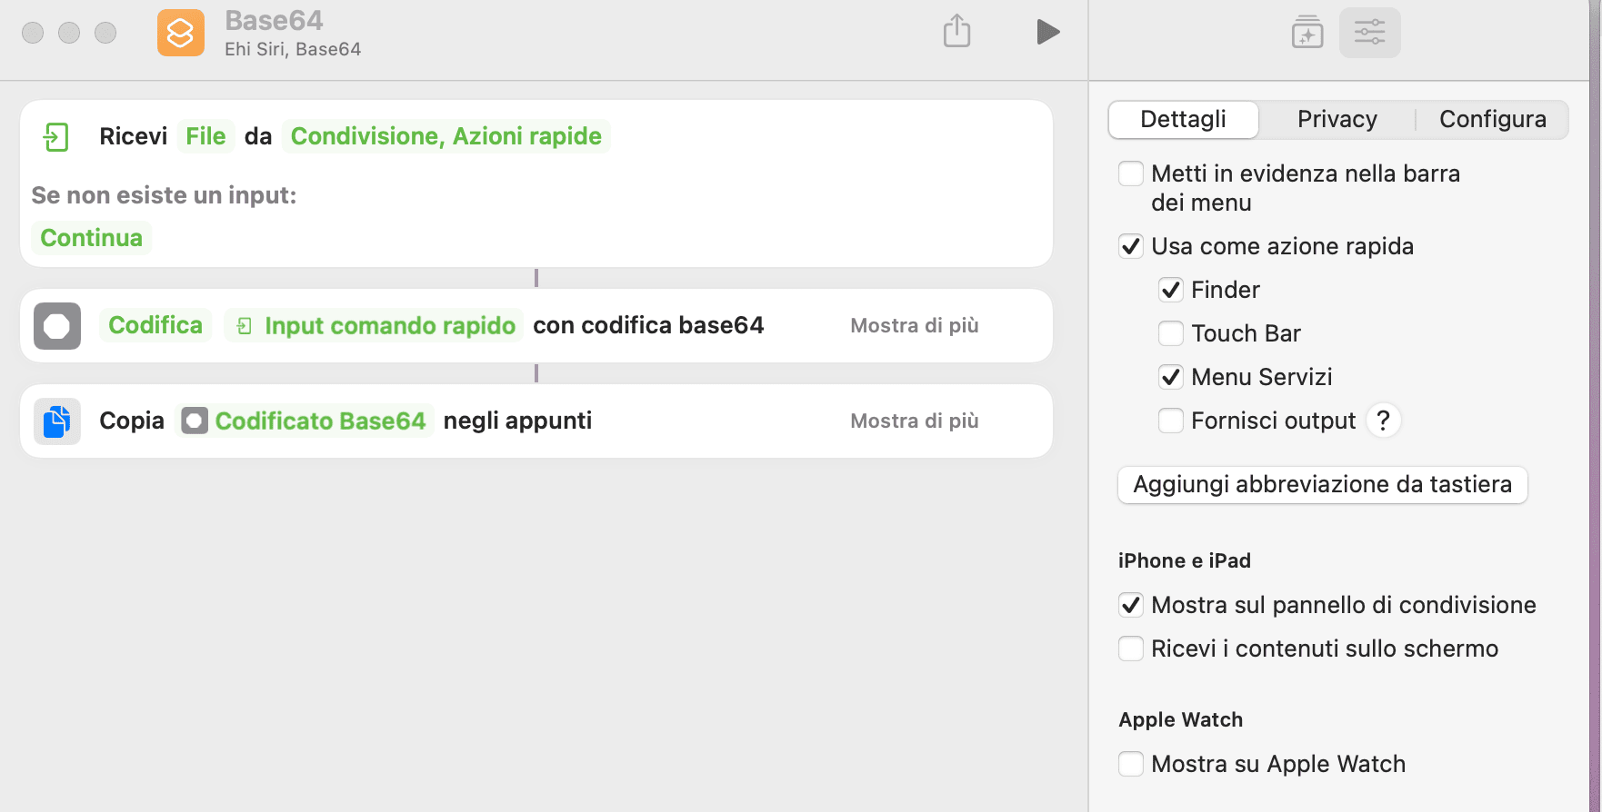This screenshot has height=812, width=1602.
Task: Change the File input type token
Action: point(205,136)
